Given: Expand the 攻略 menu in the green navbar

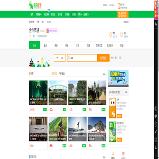Looking at the screenshot, I should click(80, 15).
